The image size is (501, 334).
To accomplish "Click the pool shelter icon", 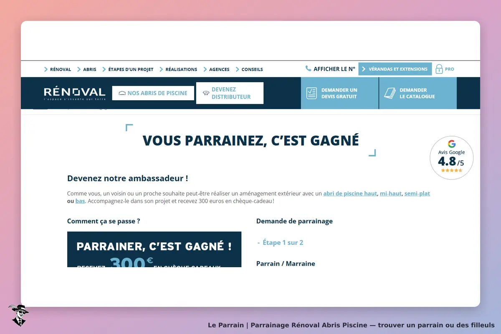I will point(122,93).
